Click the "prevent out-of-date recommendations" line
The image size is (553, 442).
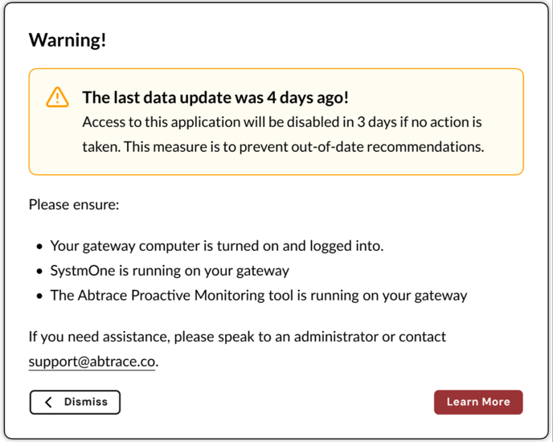coord(283,147)
